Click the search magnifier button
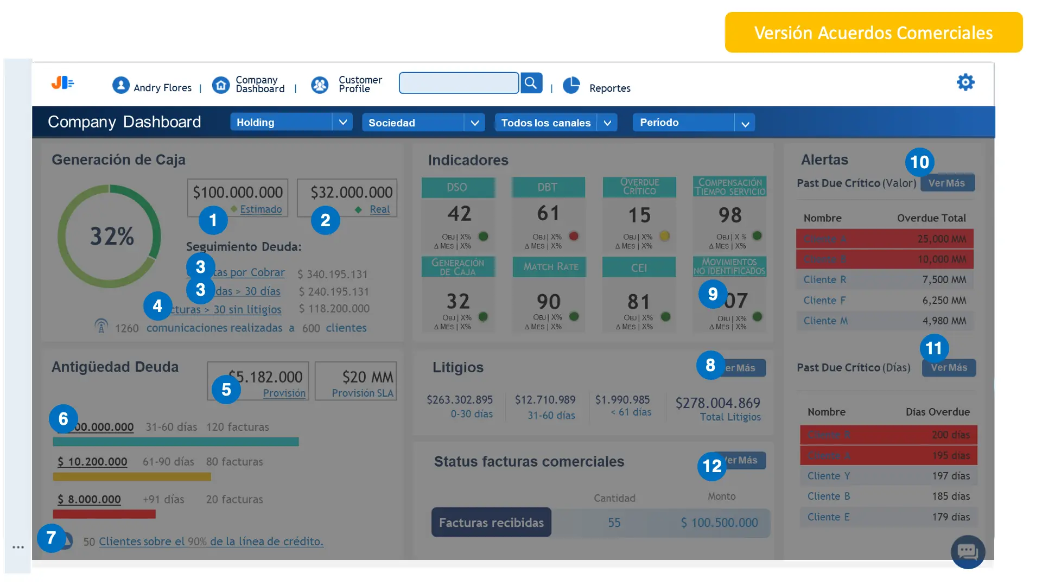This screenshot has width=1042, height=586. tap(531, 83)
